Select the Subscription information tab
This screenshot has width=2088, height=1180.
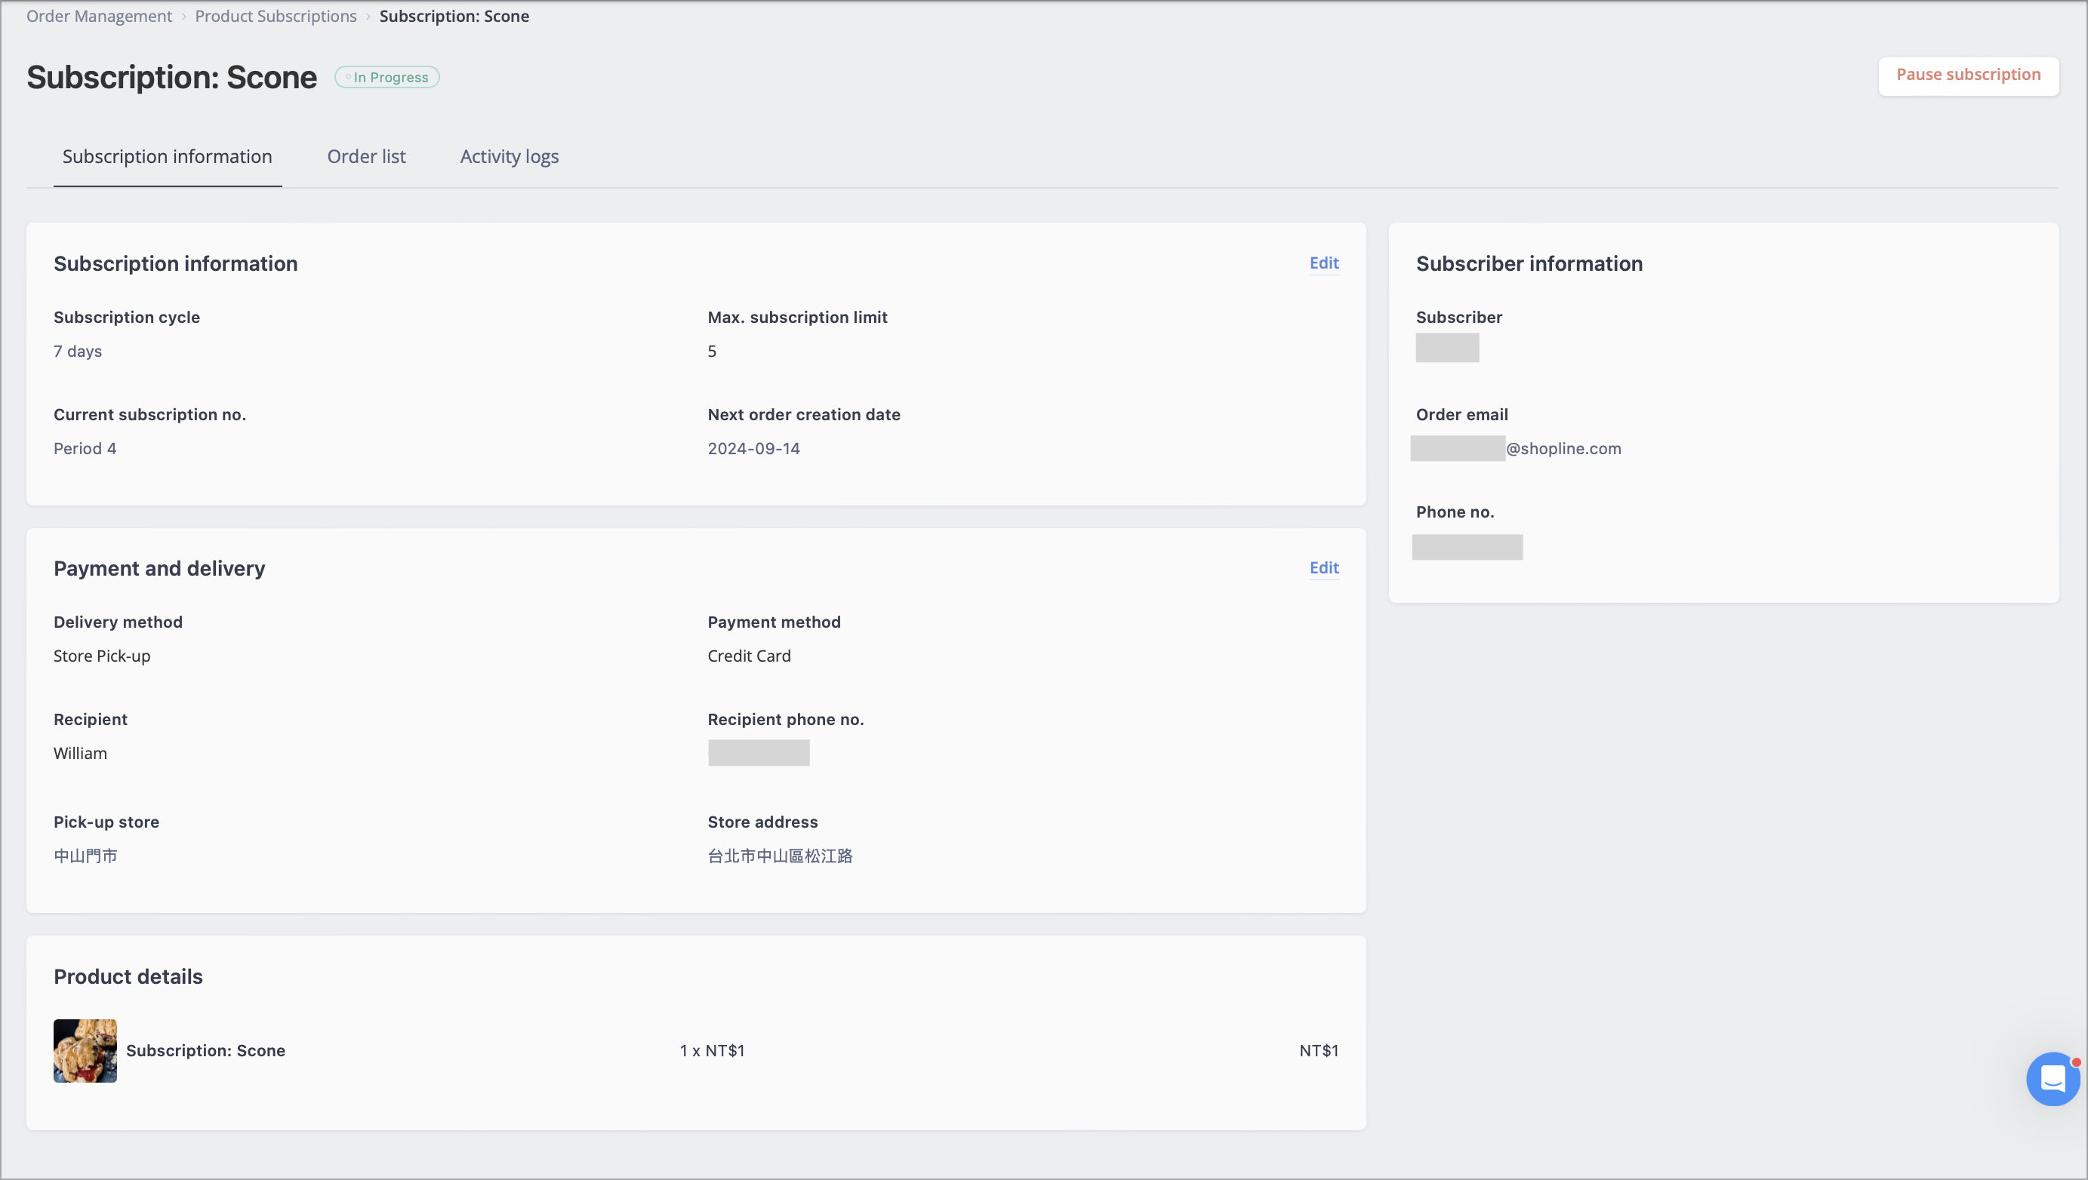(167, 156)
